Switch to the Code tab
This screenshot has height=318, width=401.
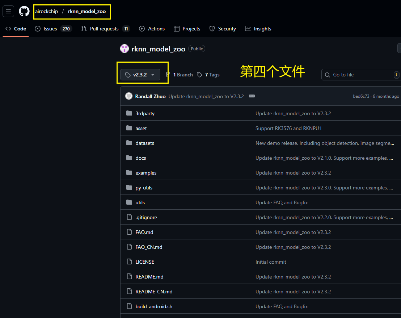16,29
